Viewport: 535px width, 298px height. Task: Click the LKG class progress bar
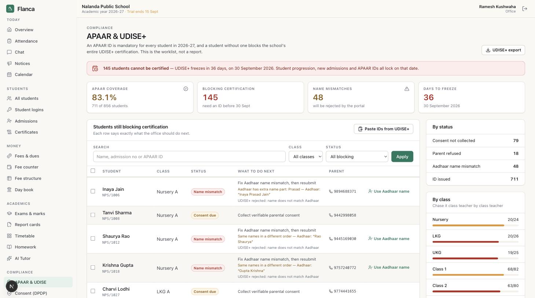tap(475, 242)
